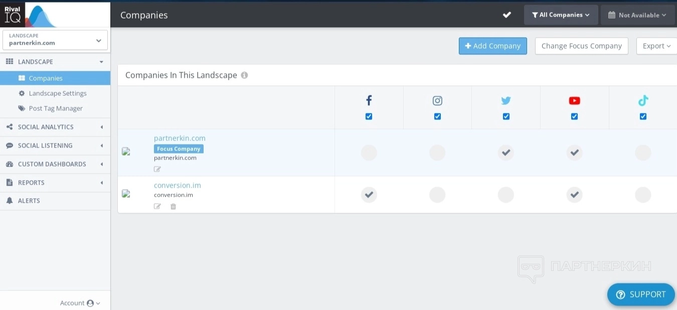Edit conversion.im using its pencil icon

pyautogui.click(x=157, y=206)
